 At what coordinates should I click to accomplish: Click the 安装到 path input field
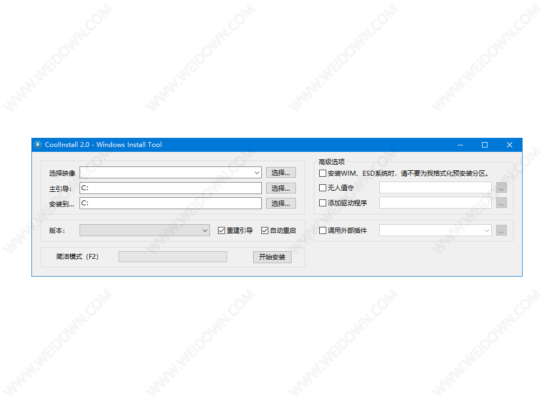pos(170,203)
